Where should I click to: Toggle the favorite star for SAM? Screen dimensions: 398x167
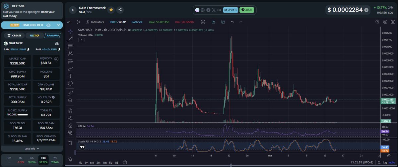pyautogui.click(x=111, y=10)
